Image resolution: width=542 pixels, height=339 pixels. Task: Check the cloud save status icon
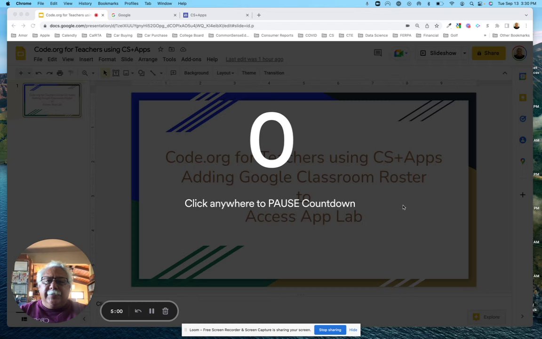pos(183,49)
